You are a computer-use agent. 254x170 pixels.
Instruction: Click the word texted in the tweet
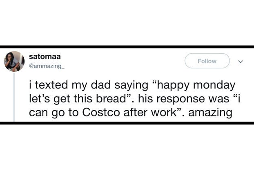(51, 85)
